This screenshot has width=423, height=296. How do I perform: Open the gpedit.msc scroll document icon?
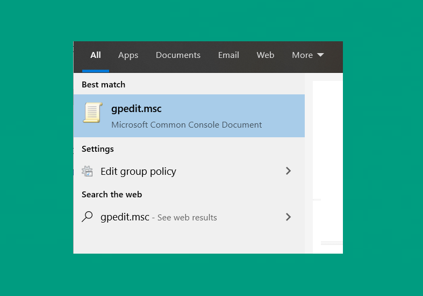click(92, 113)
